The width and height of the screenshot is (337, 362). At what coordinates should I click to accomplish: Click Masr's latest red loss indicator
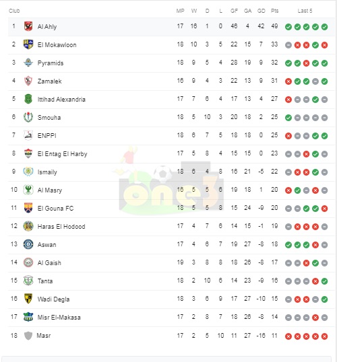click(x=324, y=336)
